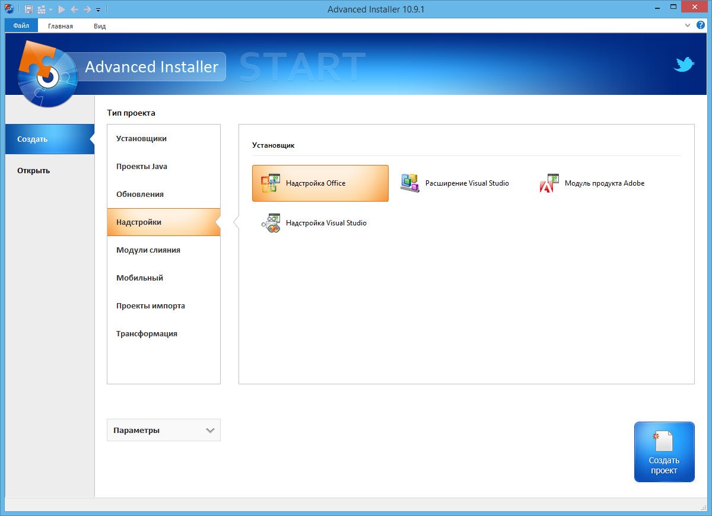Choose the Установщики project type
The height and width of the screenshot is (516, 712).
[164, 139]
